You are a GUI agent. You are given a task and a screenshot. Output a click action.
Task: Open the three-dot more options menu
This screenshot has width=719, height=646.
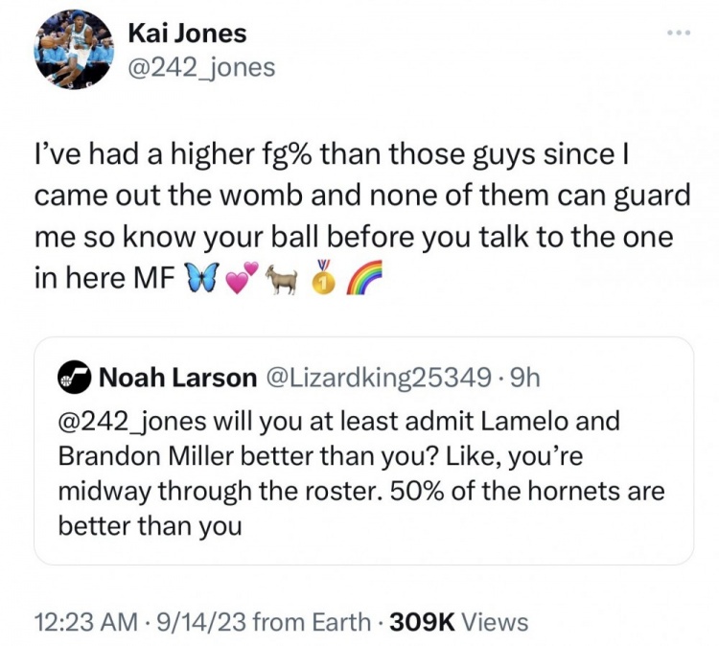(x=679, y=33)
